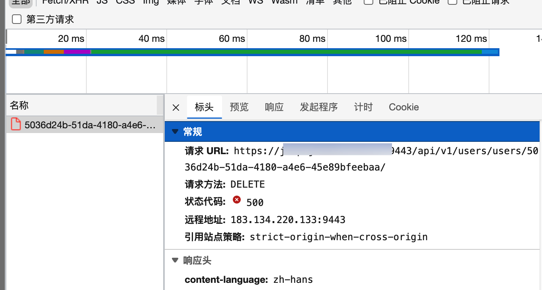
Task: Click the document icon next to request 5036d24b
Action: [15, 124]
